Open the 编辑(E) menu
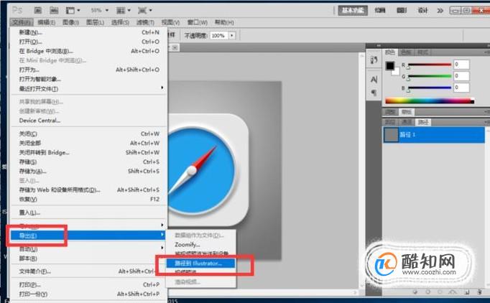490x303 pixels. [x=46, y=22]
